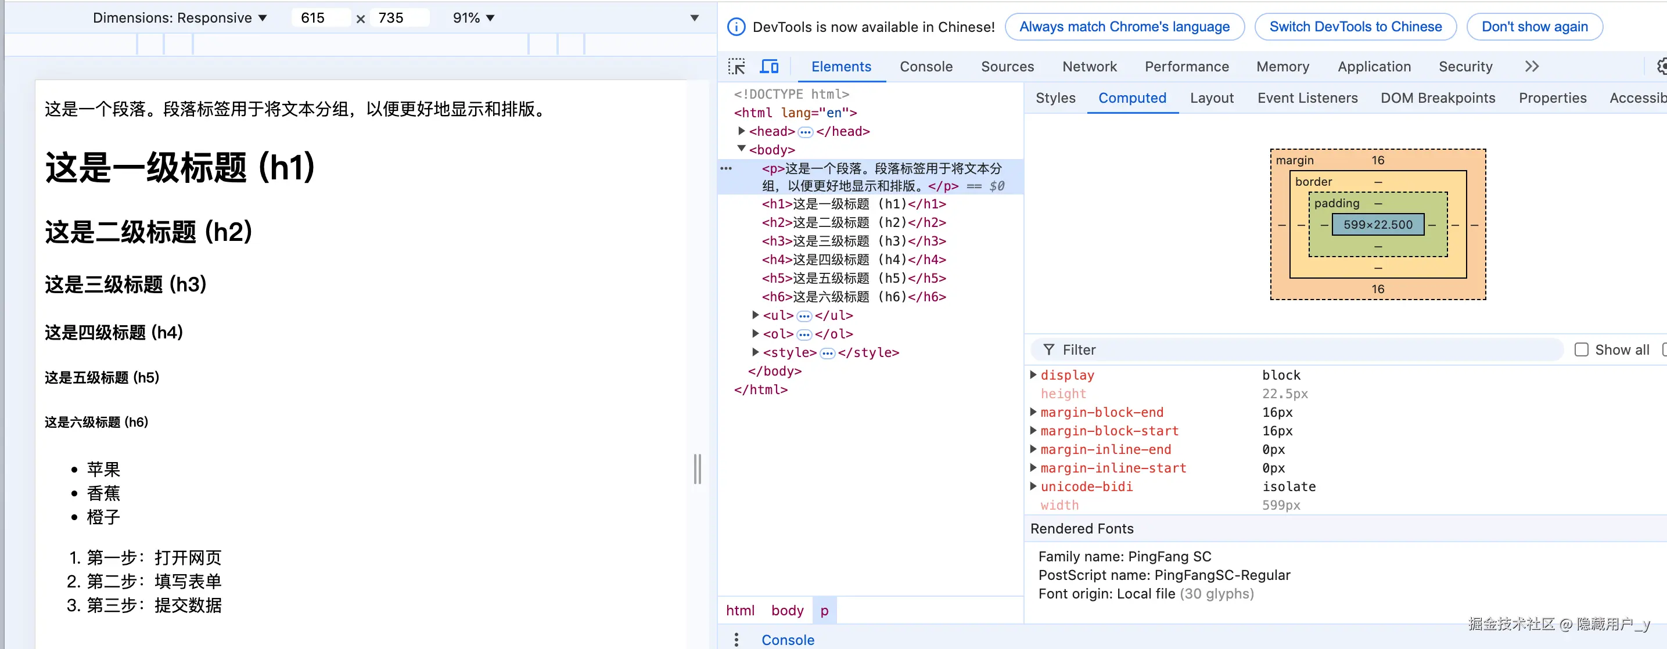The image size is (1667, 649).
Task: Collapse the body element node
Action: coord(742,149)
